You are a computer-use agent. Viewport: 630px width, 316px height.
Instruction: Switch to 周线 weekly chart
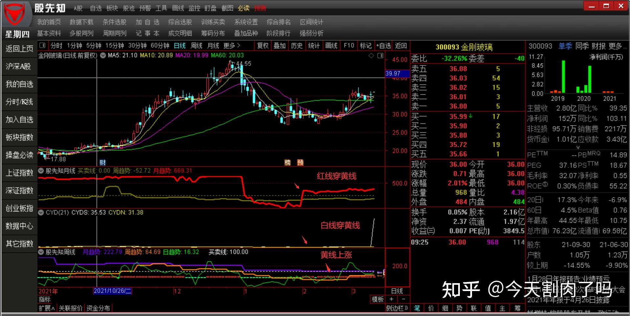pos(196,45)
